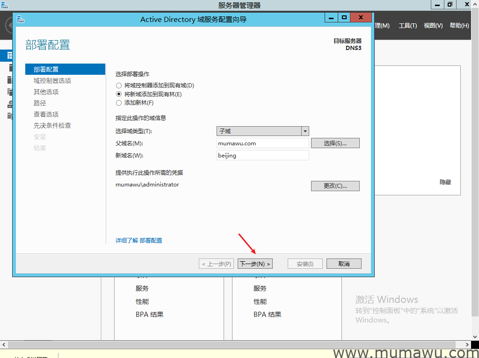Minimize the Active Directory wizard window
This screenshot has height=358, width=479.
331,18
